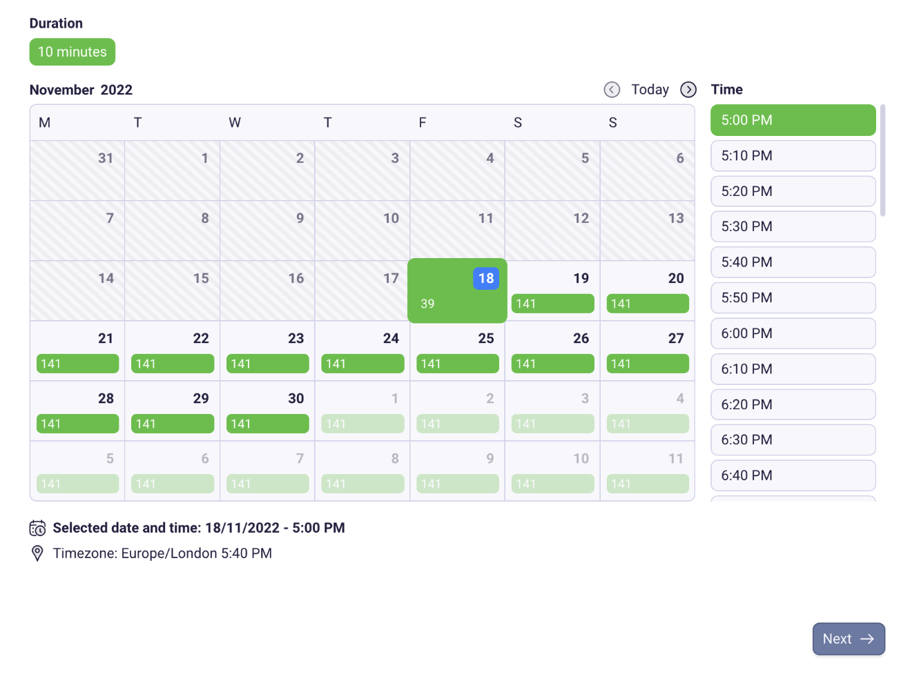
Task: Choose the 5:10 PM time slot
Action: 793,156
